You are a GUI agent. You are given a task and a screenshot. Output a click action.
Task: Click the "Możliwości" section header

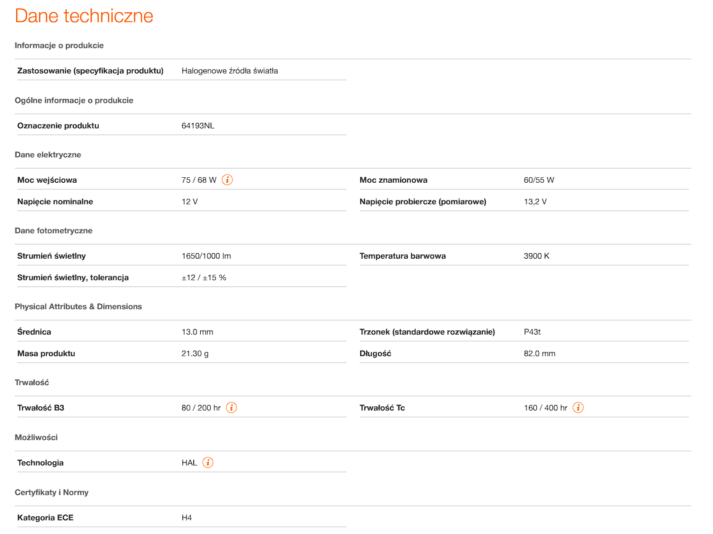coord(36,438)
